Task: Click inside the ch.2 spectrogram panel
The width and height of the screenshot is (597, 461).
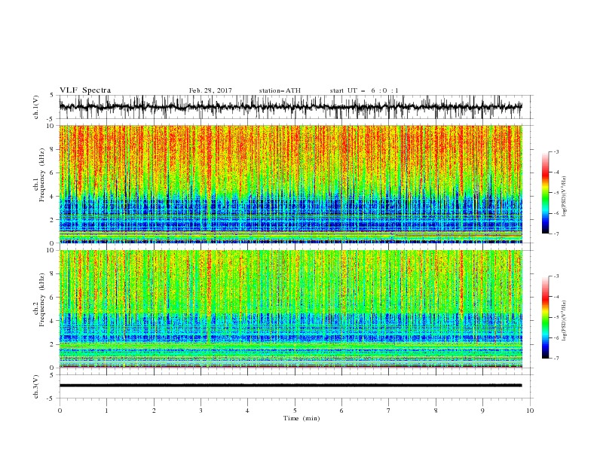Action: pos(290,309)
